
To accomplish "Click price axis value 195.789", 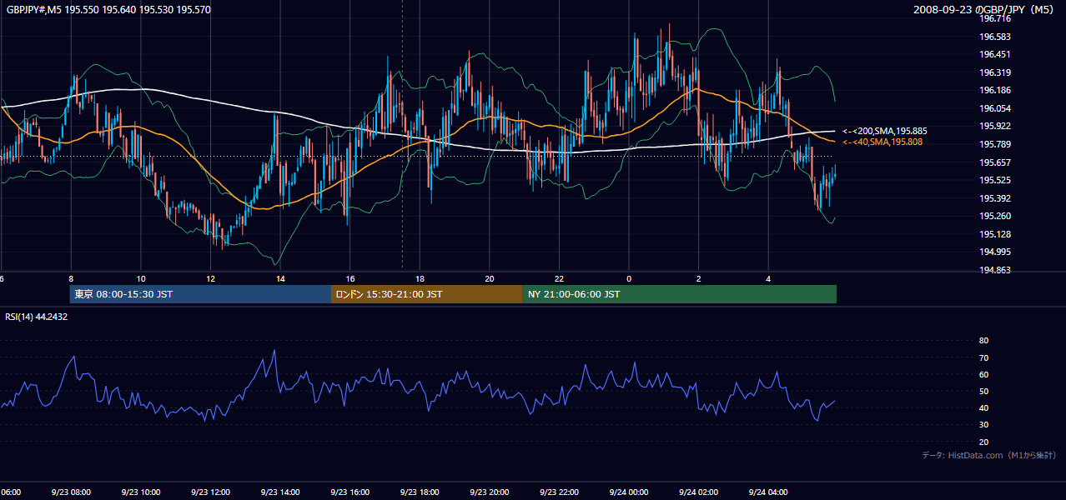I will pos(995,144).
